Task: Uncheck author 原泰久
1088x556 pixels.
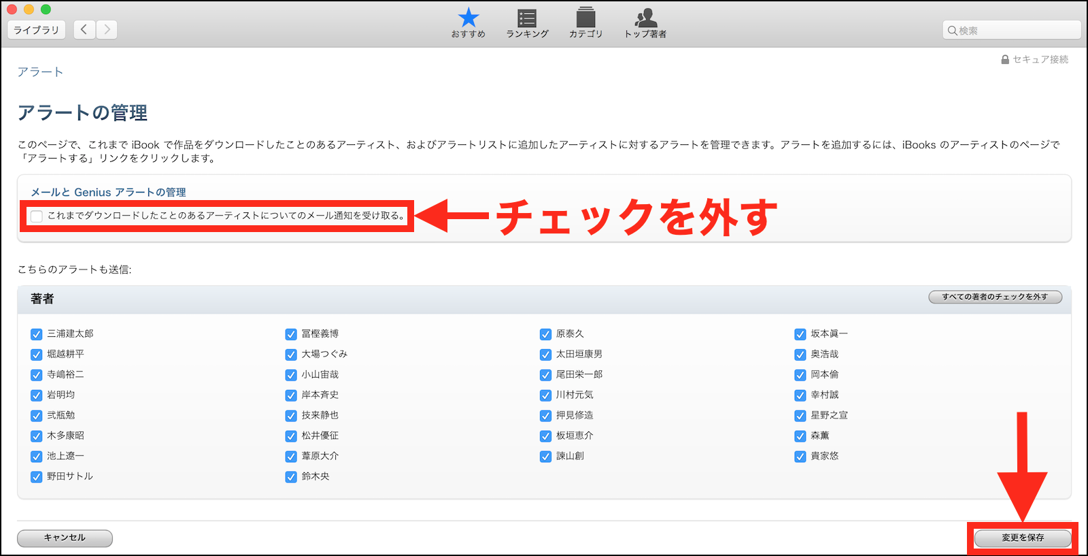Action: pyautogui.click(x=545, y=334)
